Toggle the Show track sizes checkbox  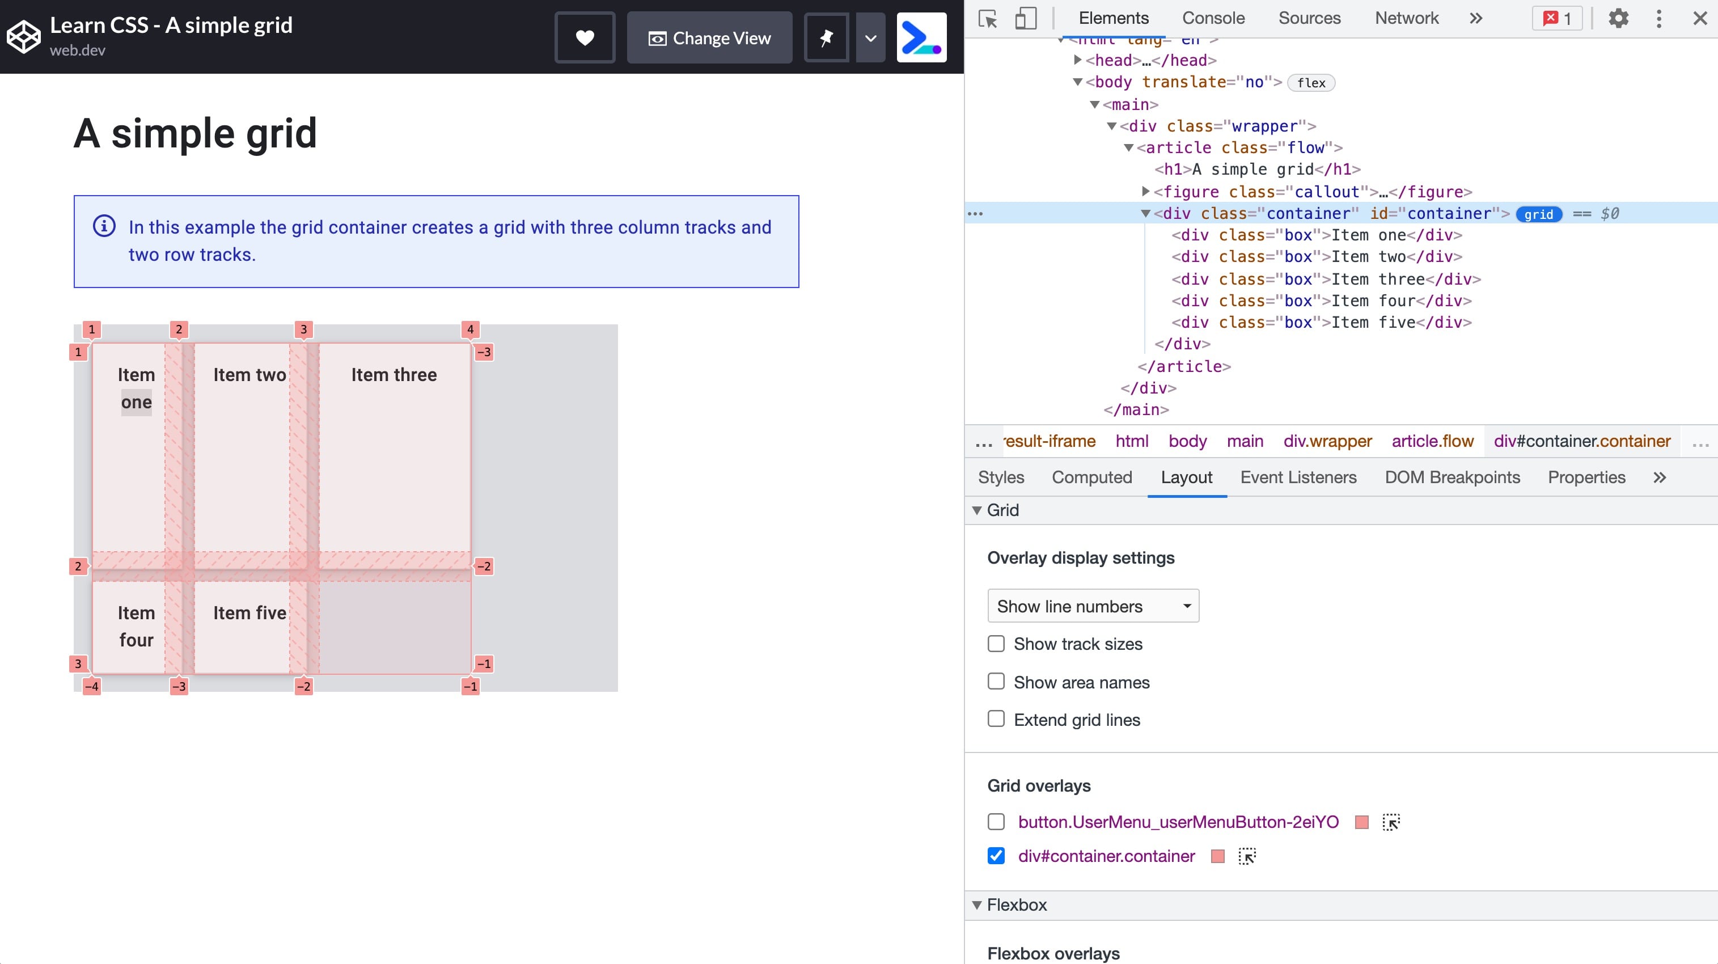click(x=997, y=644)
